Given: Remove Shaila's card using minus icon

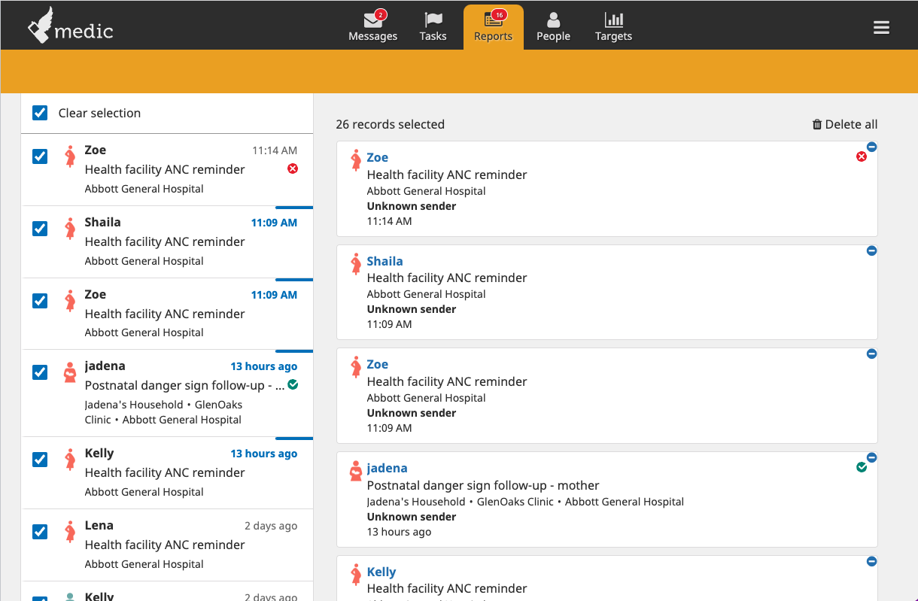Looking at the screenshot, I should click(871, 250).
